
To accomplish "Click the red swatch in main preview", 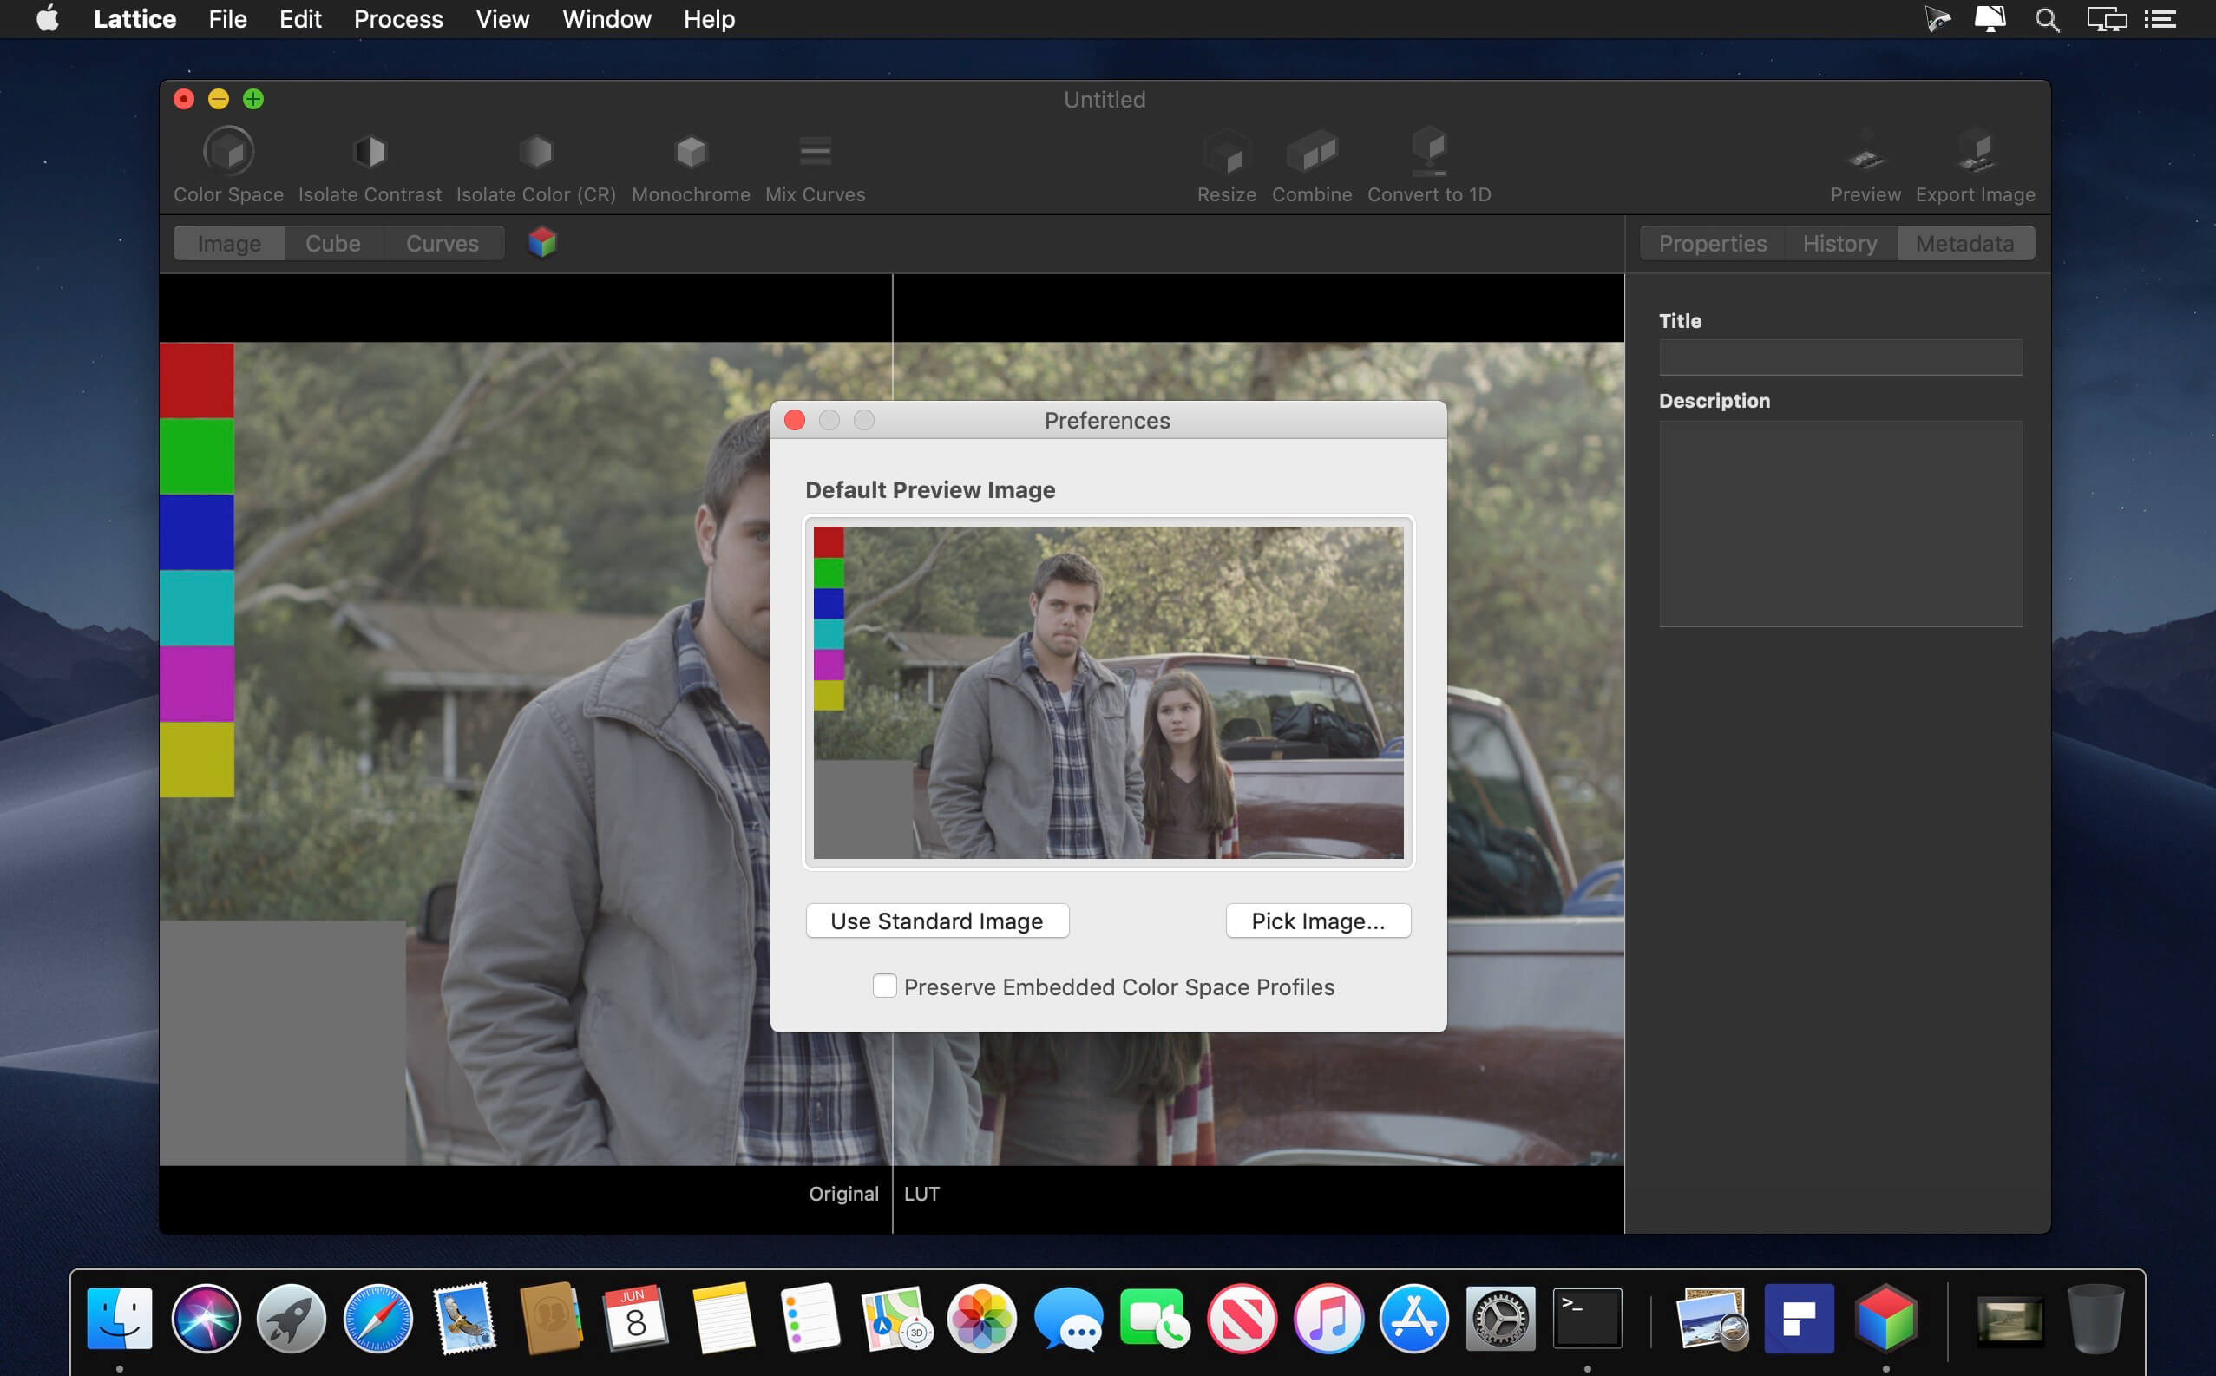I will coord(197,380).
